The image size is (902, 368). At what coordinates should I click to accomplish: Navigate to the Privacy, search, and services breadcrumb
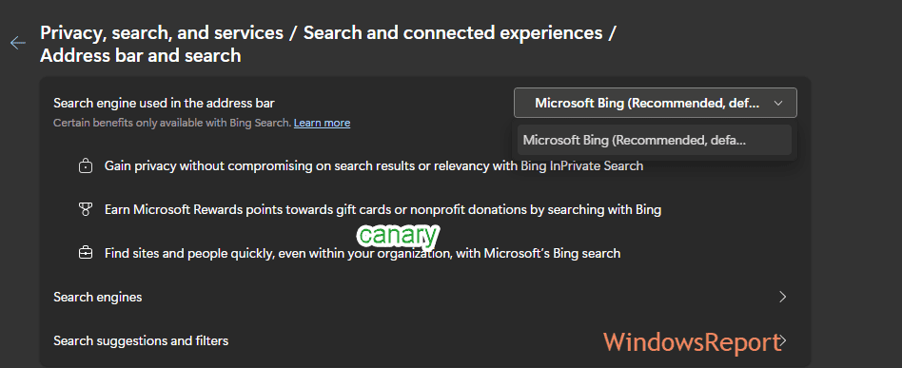[x=162, y=32]
